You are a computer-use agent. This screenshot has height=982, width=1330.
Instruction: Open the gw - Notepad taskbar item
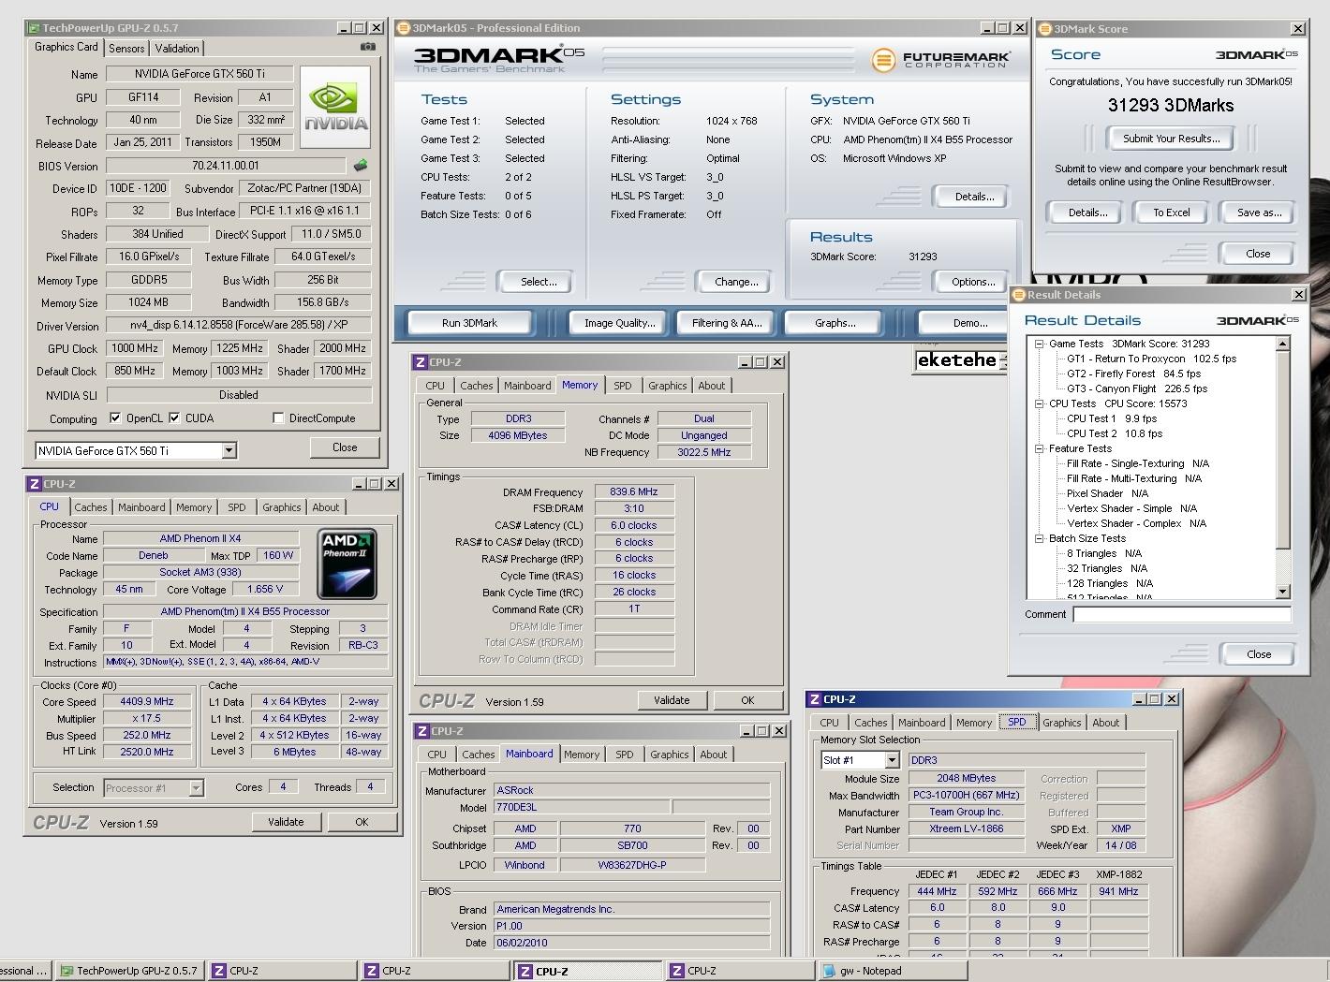click(x=891, y=971)
